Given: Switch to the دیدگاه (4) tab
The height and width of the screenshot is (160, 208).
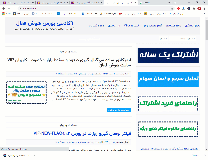Looking at the screenshot, I should point(53,3).
